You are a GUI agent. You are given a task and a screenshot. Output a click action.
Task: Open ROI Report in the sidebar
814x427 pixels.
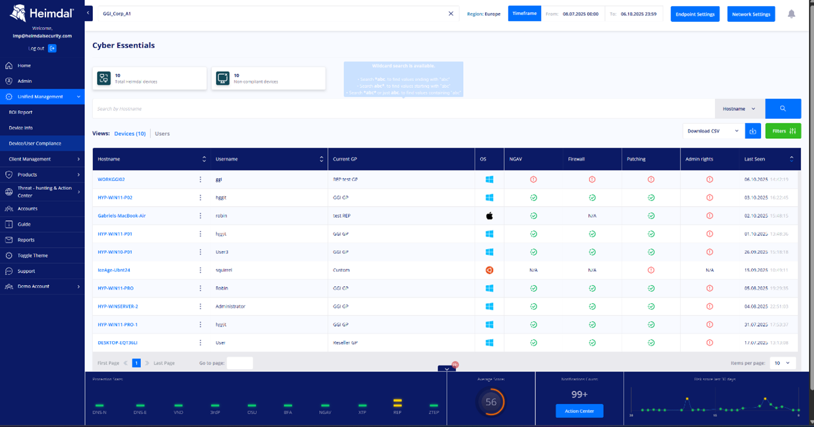coord(21,112)
